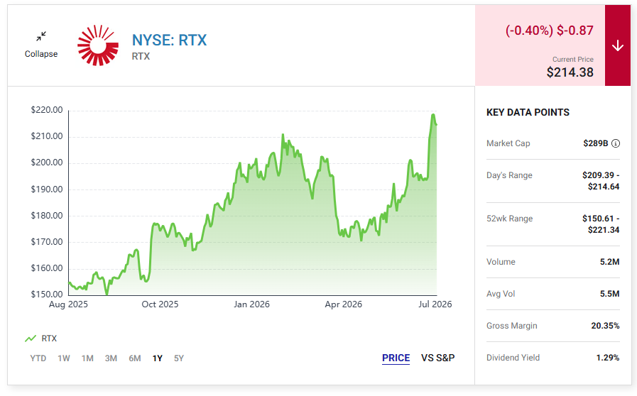This screenshot has width=637, height=396.
Task: Select the 6M time range
Action: [x=135, y=358]
